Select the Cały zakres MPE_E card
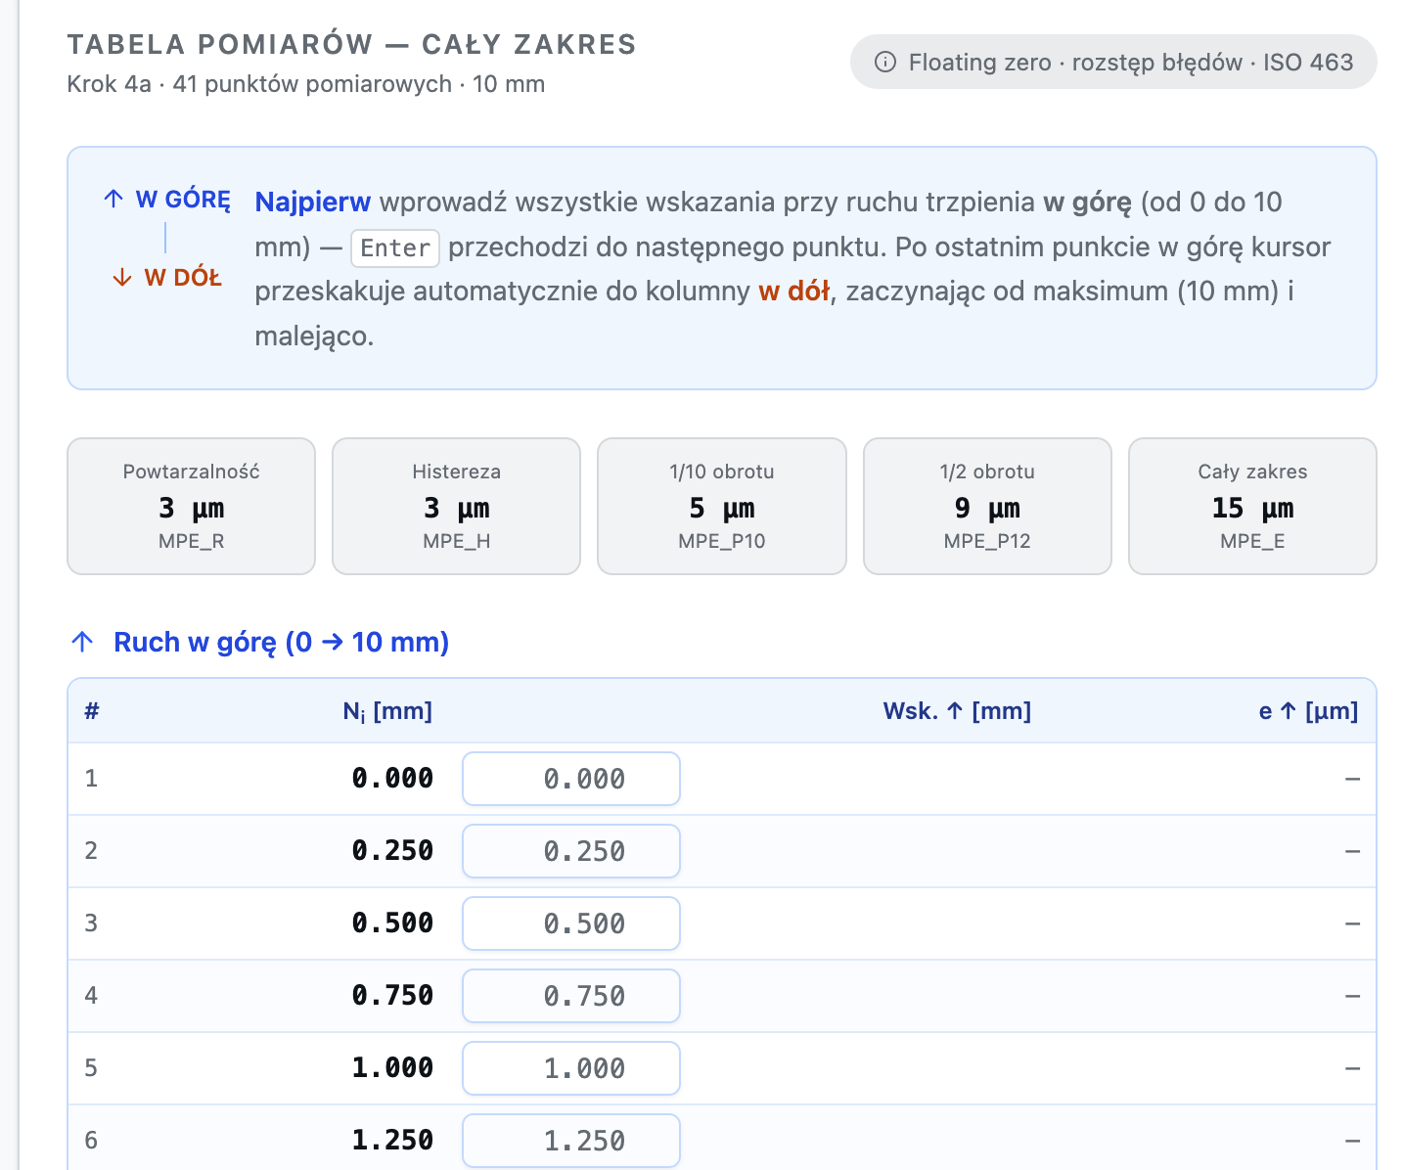 point(1252,506)
